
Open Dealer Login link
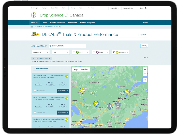coord(34,8)
